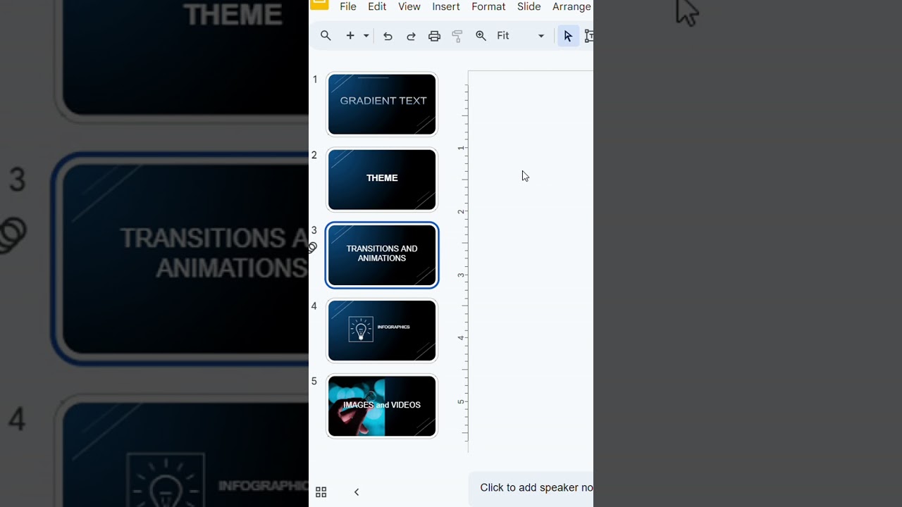
Task: Select the TRANSITIONS AND ANIMATIONS slide thumbnail
Action: (x=382, y=255)
